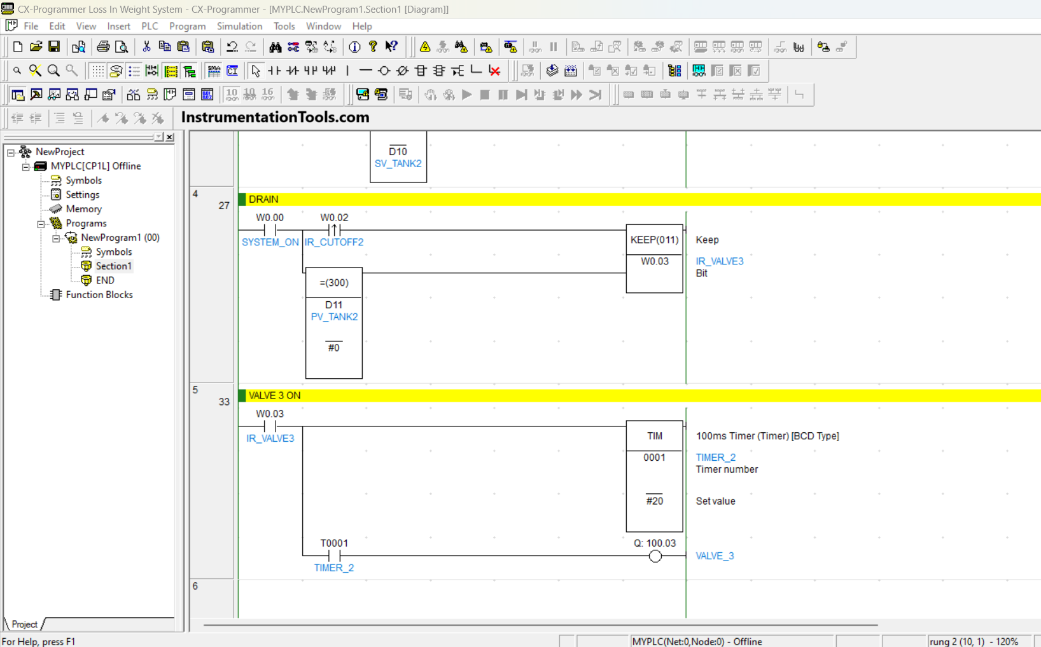
Task: Activate context help pointer icon
Action: click(x=391, y=46)
